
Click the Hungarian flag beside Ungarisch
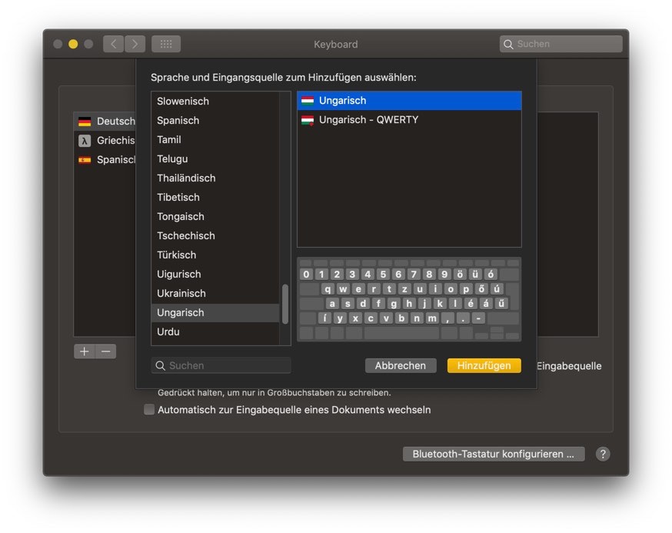click(308, 100)
